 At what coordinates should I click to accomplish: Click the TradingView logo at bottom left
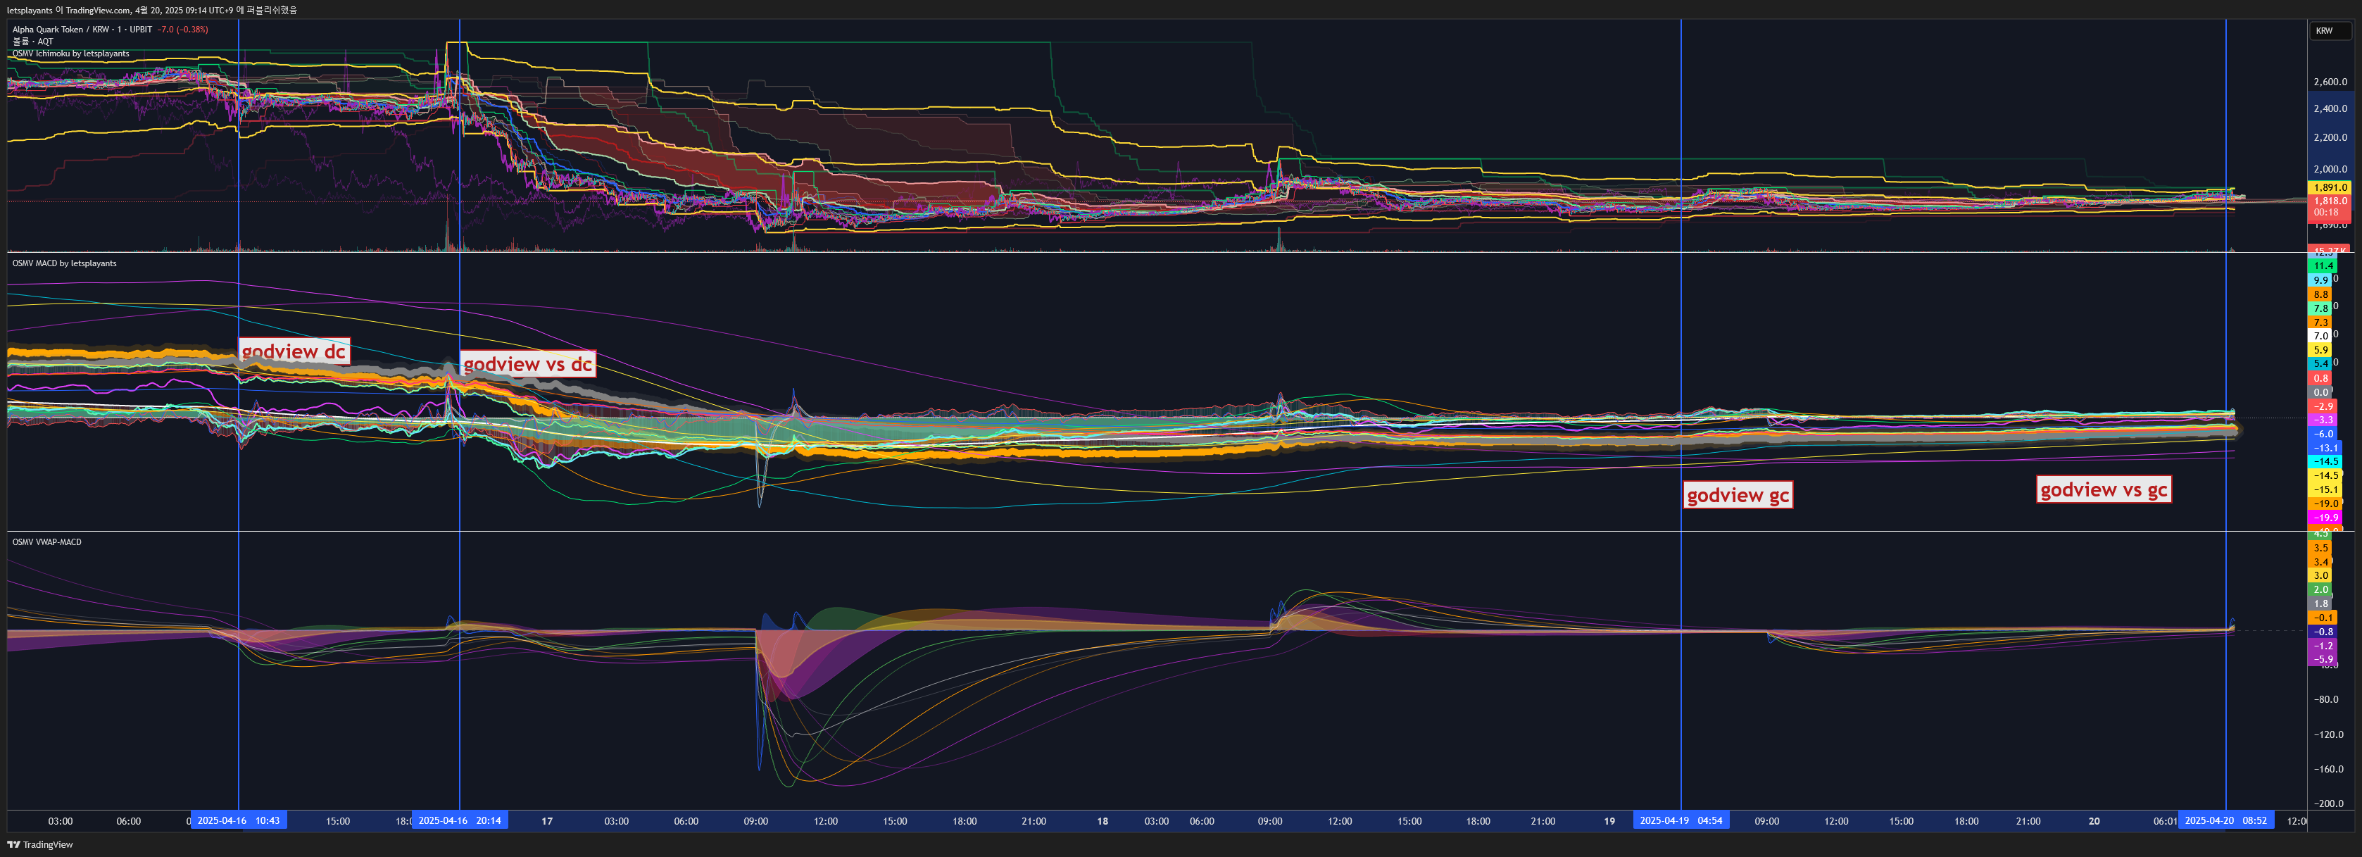click(x=39, y=844)
